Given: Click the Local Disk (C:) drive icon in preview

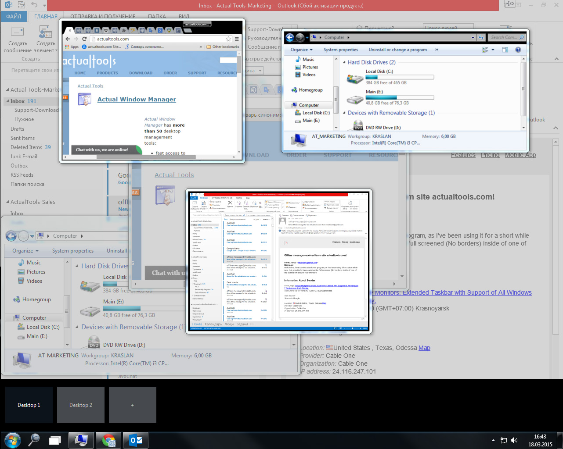Looking at the screenshot, I should pos(354,78).
